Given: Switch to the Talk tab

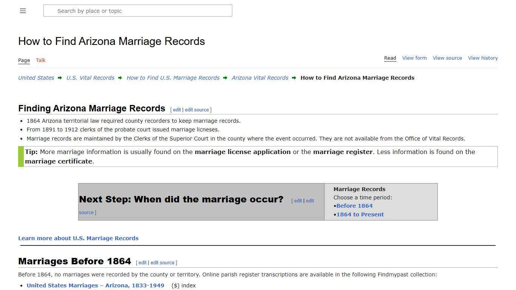Looking at the screenshot, I should click(40, 60).
